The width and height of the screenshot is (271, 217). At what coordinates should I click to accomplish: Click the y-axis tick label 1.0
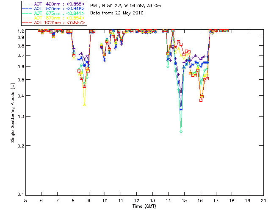coord(21,31)
